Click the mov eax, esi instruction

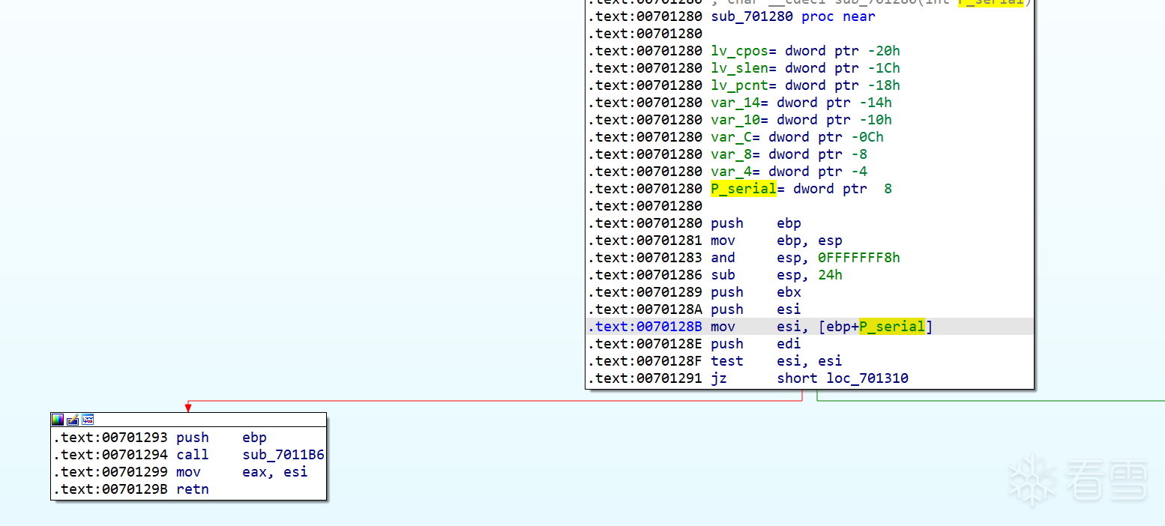pos(241,472)
